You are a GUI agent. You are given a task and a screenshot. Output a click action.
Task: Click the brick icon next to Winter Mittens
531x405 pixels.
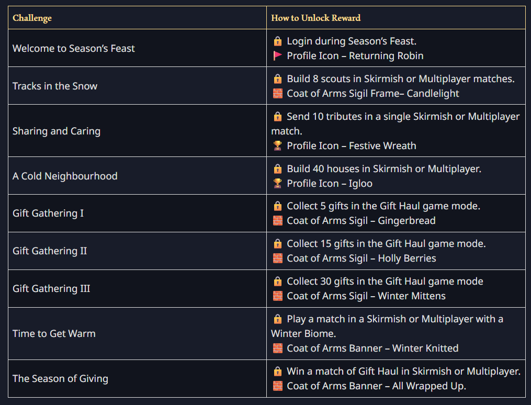click(277, 296)
